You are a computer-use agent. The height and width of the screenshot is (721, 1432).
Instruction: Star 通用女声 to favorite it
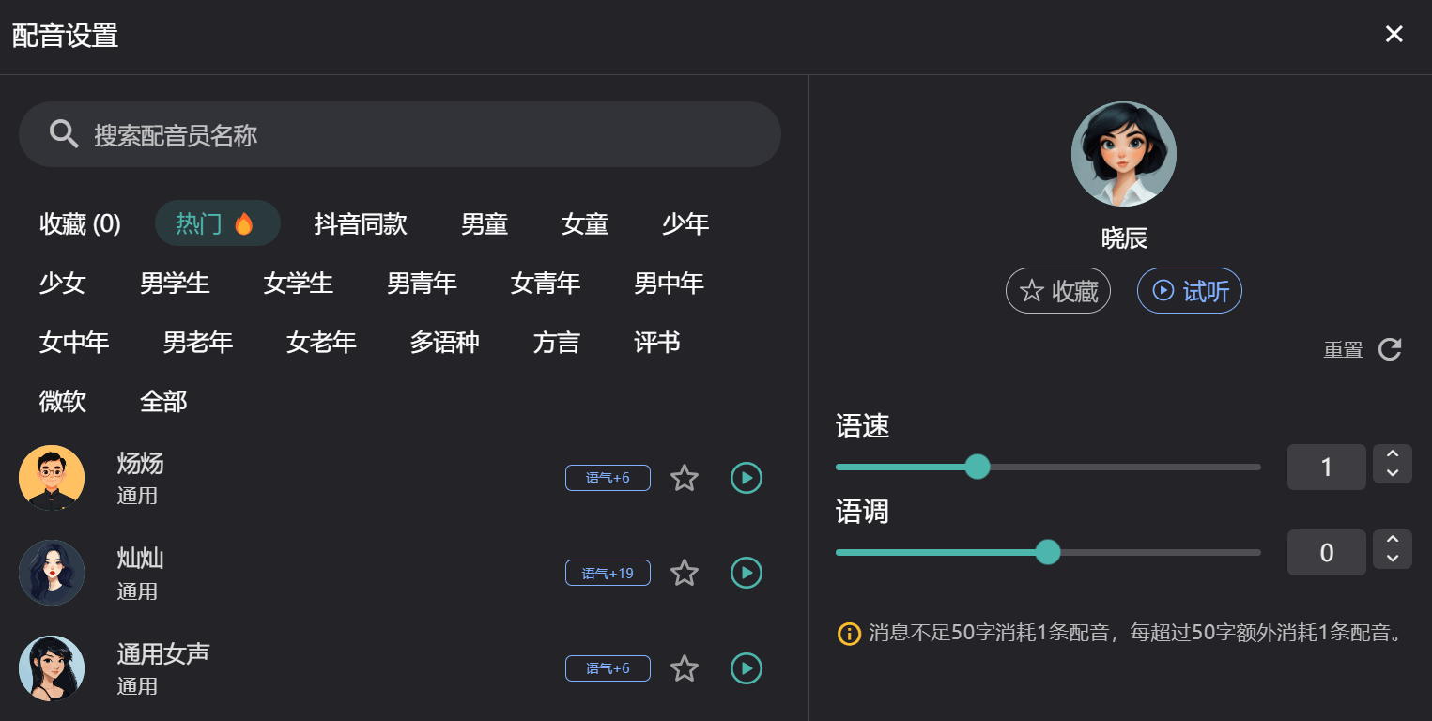point(684,668)
